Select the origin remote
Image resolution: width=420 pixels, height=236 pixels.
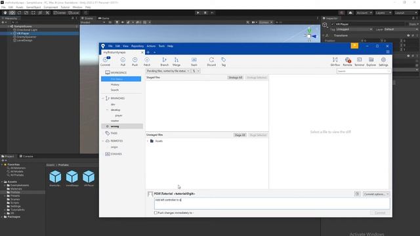point(114,147)
